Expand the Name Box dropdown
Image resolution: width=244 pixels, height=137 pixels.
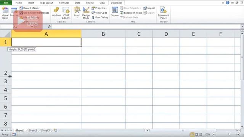pyautogui.click(x=32, y=27)
